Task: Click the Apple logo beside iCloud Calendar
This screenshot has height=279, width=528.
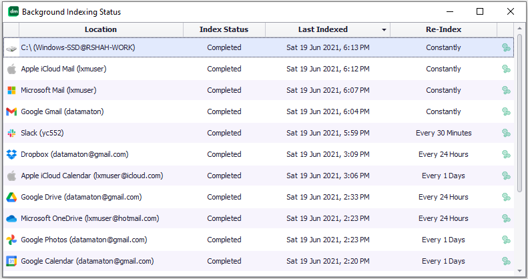Action: (11, 176)
